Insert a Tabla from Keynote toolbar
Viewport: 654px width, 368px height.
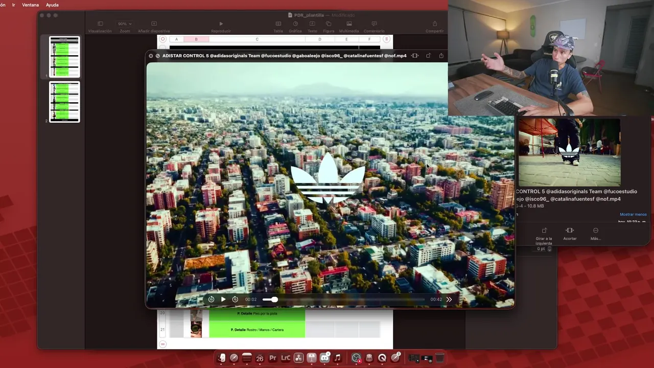[278, 27]
